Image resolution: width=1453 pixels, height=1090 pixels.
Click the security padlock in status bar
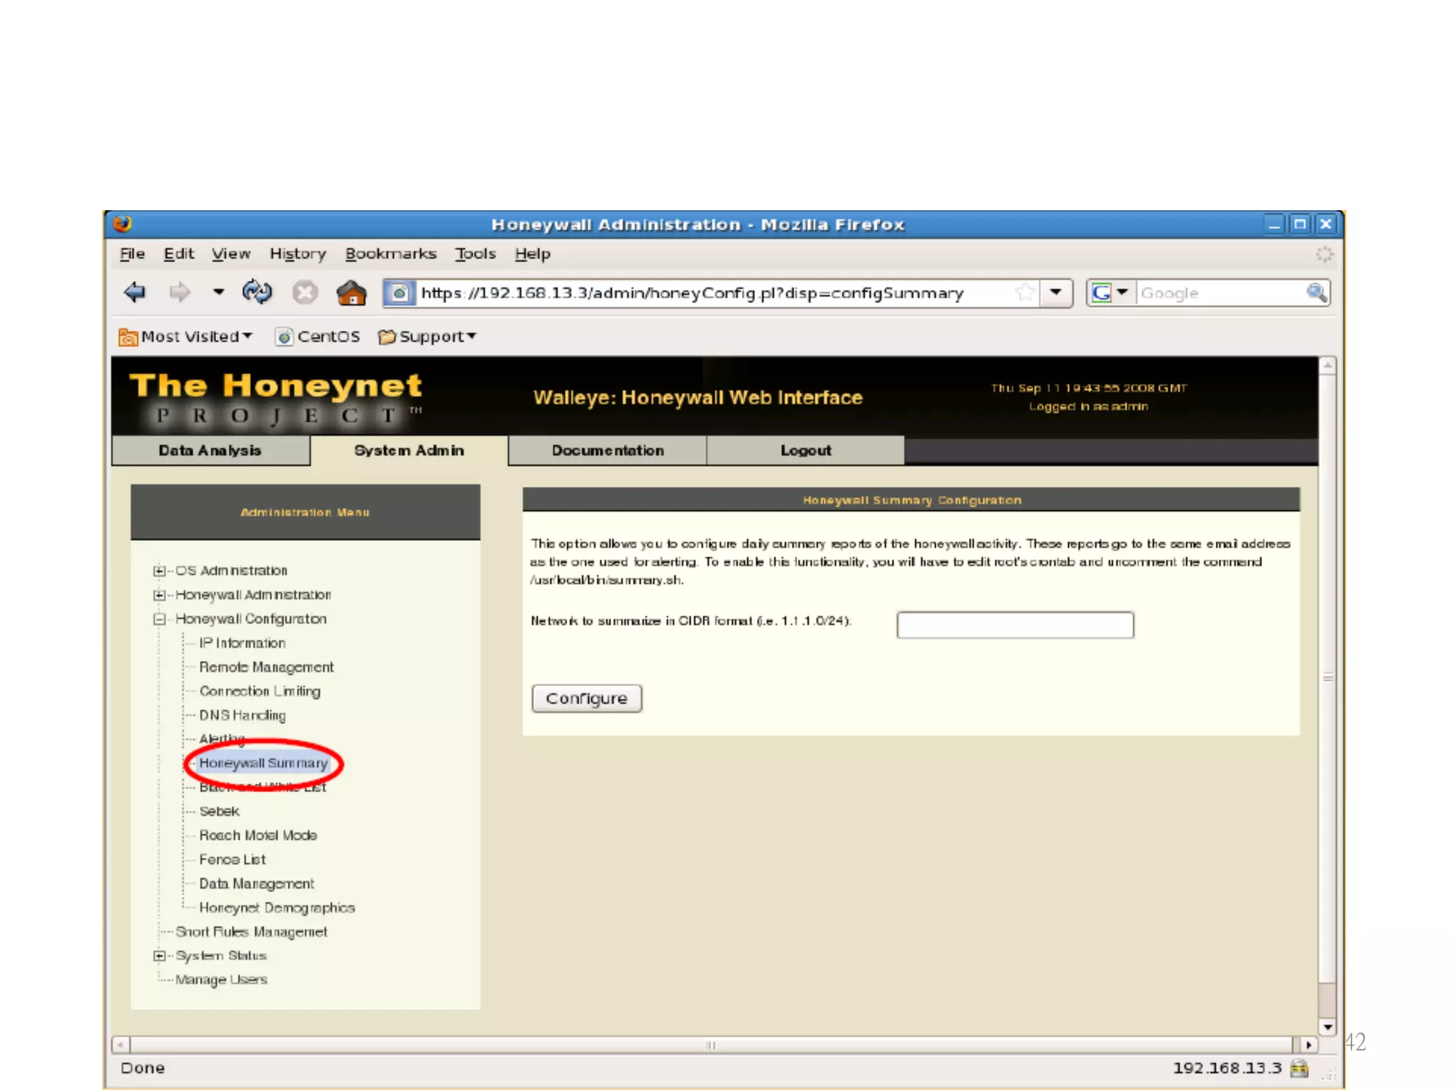[x=1299, y=1068]
